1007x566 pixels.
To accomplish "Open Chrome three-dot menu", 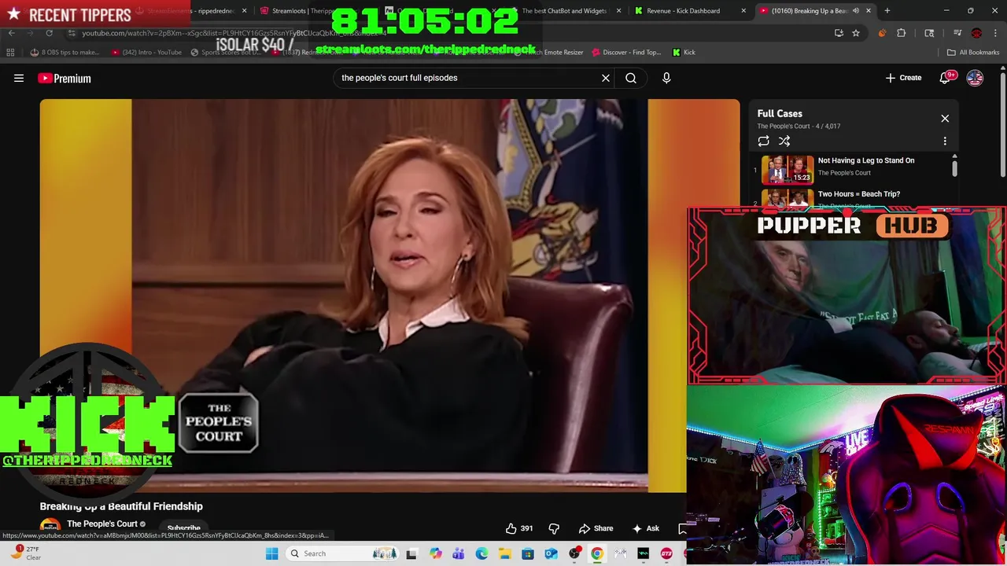I will (995, 33).
